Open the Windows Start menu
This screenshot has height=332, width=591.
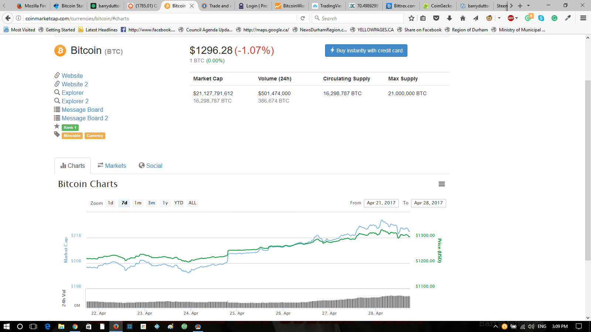pos(6,326)
